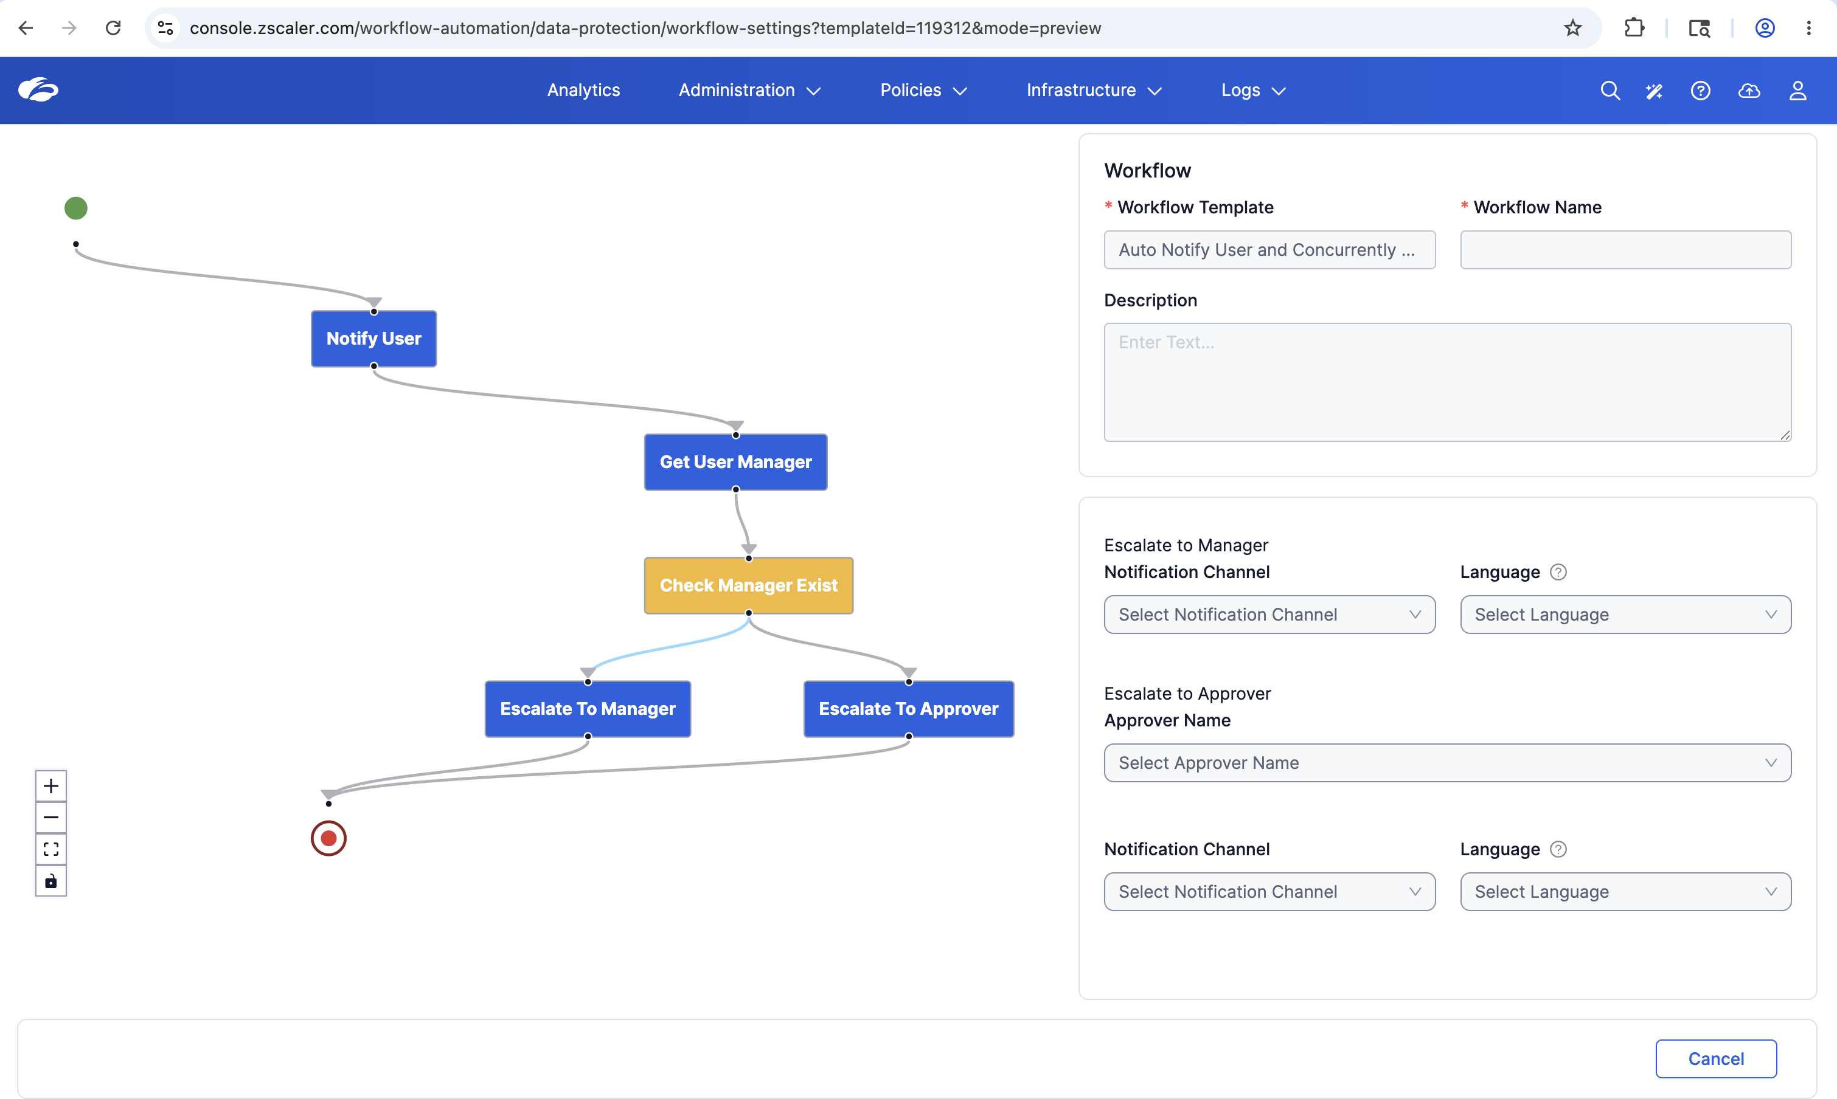The image size is (1837, 1099).
Task: Select the Escalate To Manager node
Action: tap(588, 709)
